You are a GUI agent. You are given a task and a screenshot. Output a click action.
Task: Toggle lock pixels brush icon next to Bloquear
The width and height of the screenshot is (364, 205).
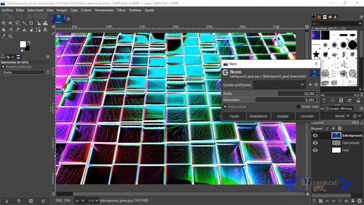[x=327, y=128]
